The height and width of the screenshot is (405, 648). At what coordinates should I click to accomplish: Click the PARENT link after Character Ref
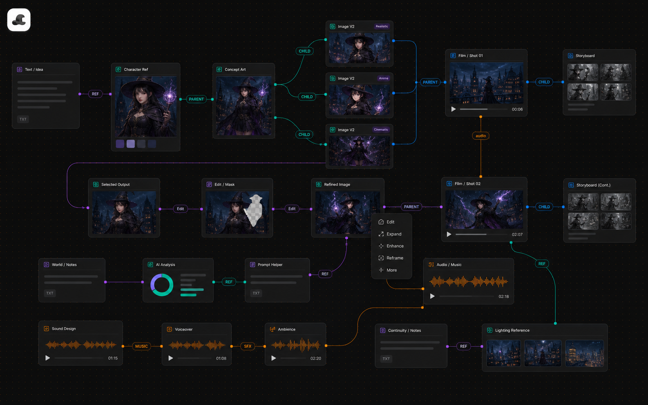click(196, 99)
